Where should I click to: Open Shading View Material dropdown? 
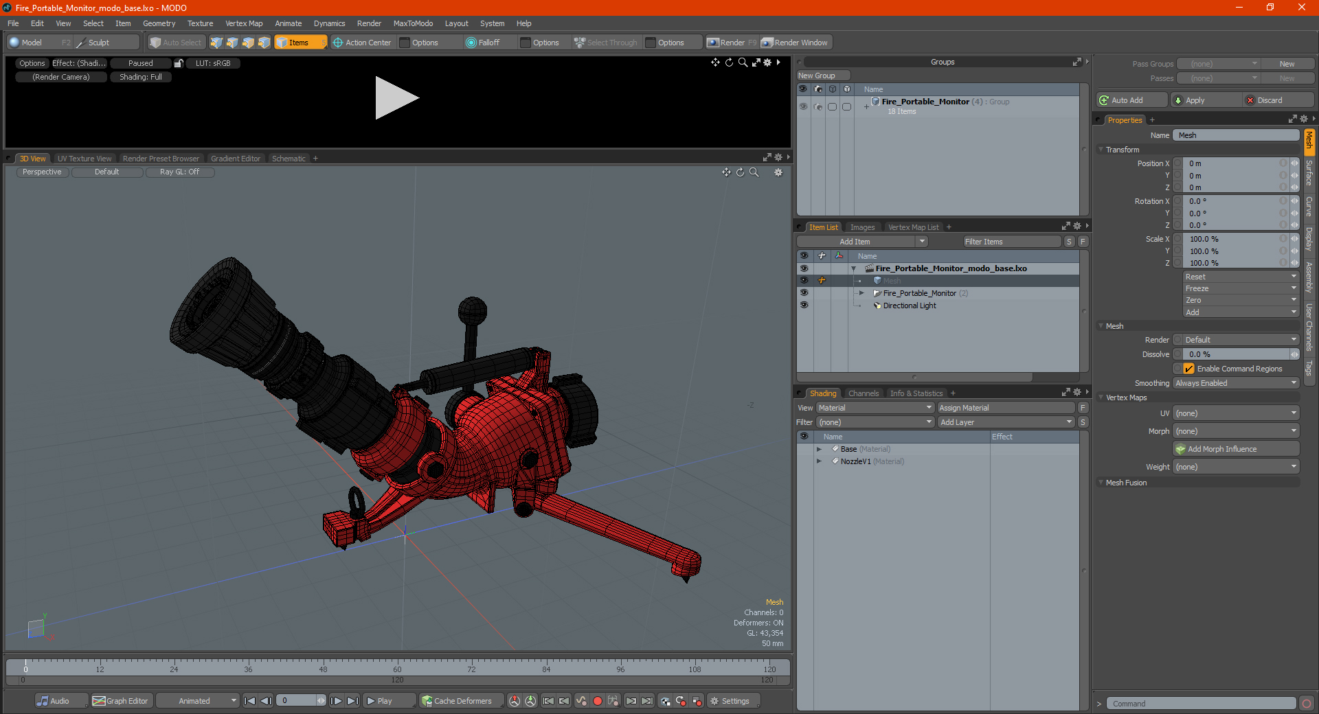click(875, 408)
